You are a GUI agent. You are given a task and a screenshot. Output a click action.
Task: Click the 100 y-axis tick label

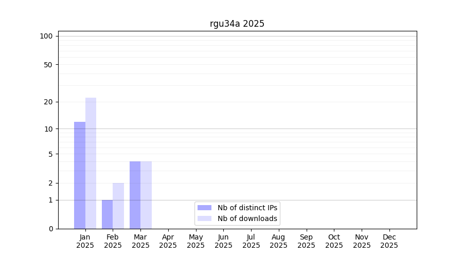click(46, 36)
